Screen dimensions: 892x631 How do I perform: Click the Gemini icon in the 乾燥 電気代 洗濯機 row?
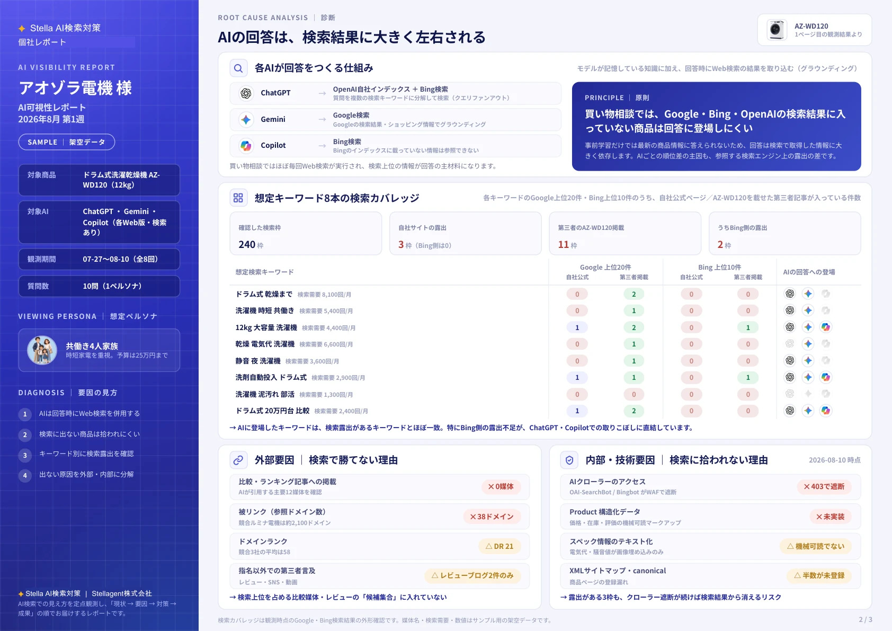[808, 344]
